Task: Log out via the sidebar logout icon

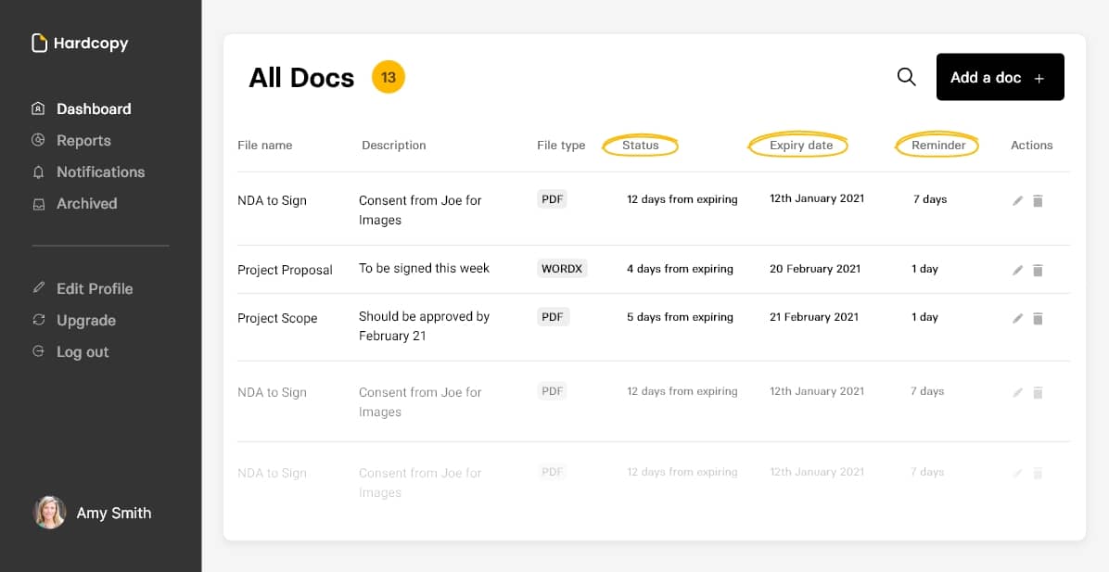Action: coord(38,351)
